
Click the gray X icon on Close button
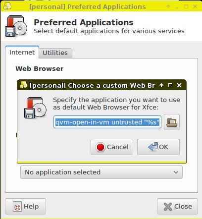(168, 207)
